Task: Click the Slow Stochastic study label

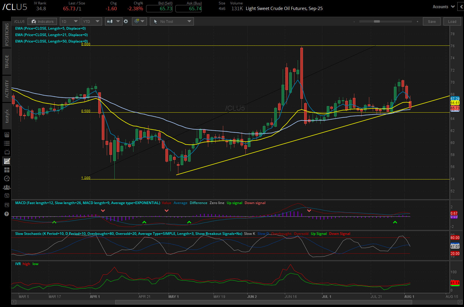Action: point(129,234)
